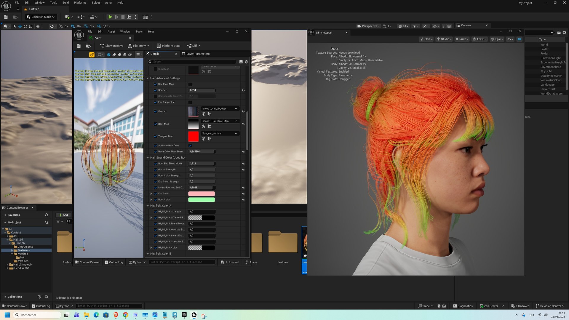Switch to Layer Parameters tab
The width and height of the screenshot is (569, 320).
click(x=196, y=54)
